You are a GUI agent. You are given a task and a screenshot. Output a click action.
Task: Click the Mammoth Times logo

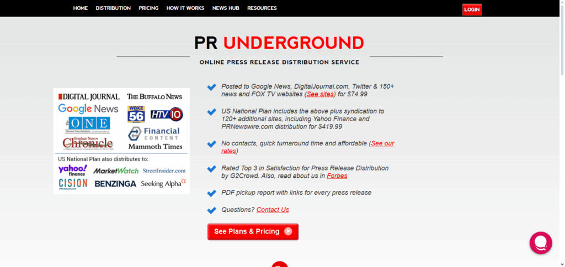pos(155,146)
